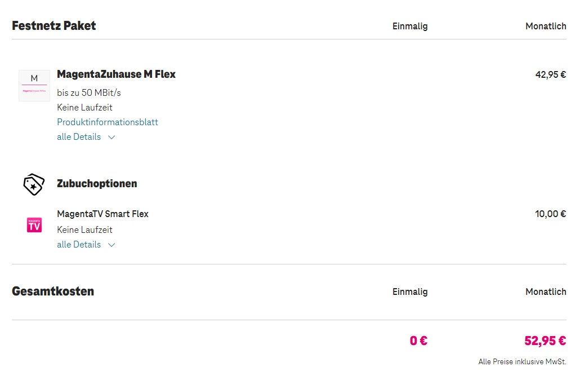Viewport: 580px width, 371px height.
Task: Click the 52,95 € total monthly cost
Action: pos(545,341)
